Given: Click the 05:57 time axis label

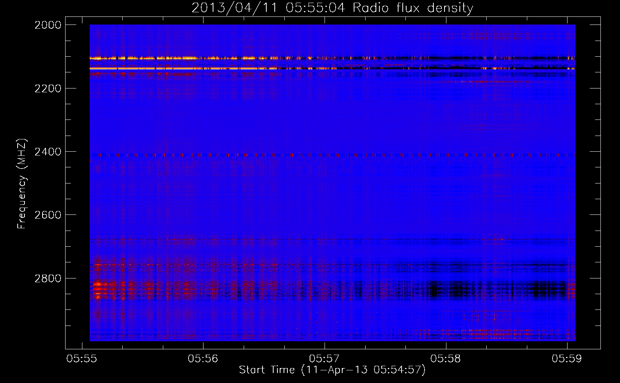Looking at the screenshot, I should point(324,358).
